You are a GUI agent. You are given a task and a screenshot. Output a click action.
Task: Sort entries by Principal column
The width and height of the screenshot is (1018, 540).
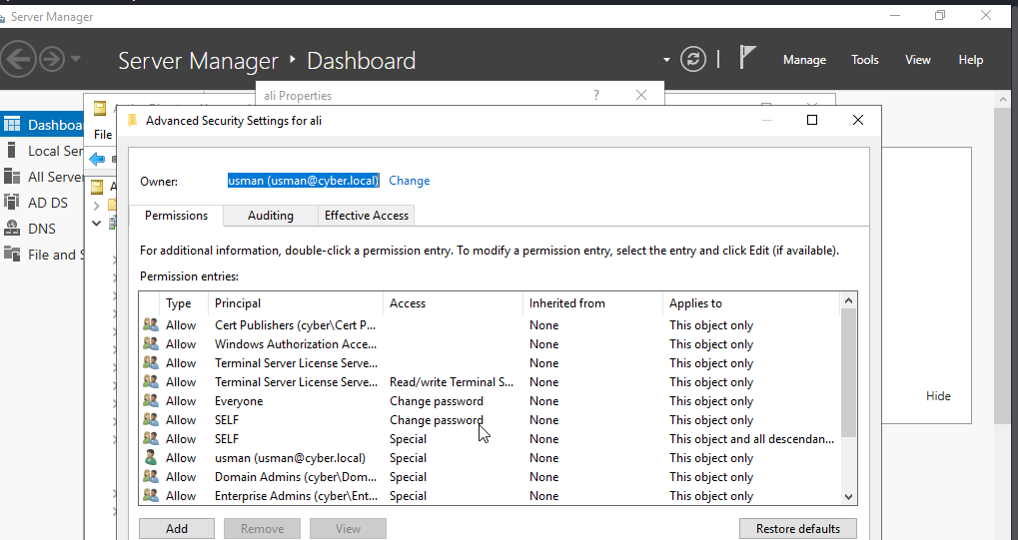[x=296, y=303]
